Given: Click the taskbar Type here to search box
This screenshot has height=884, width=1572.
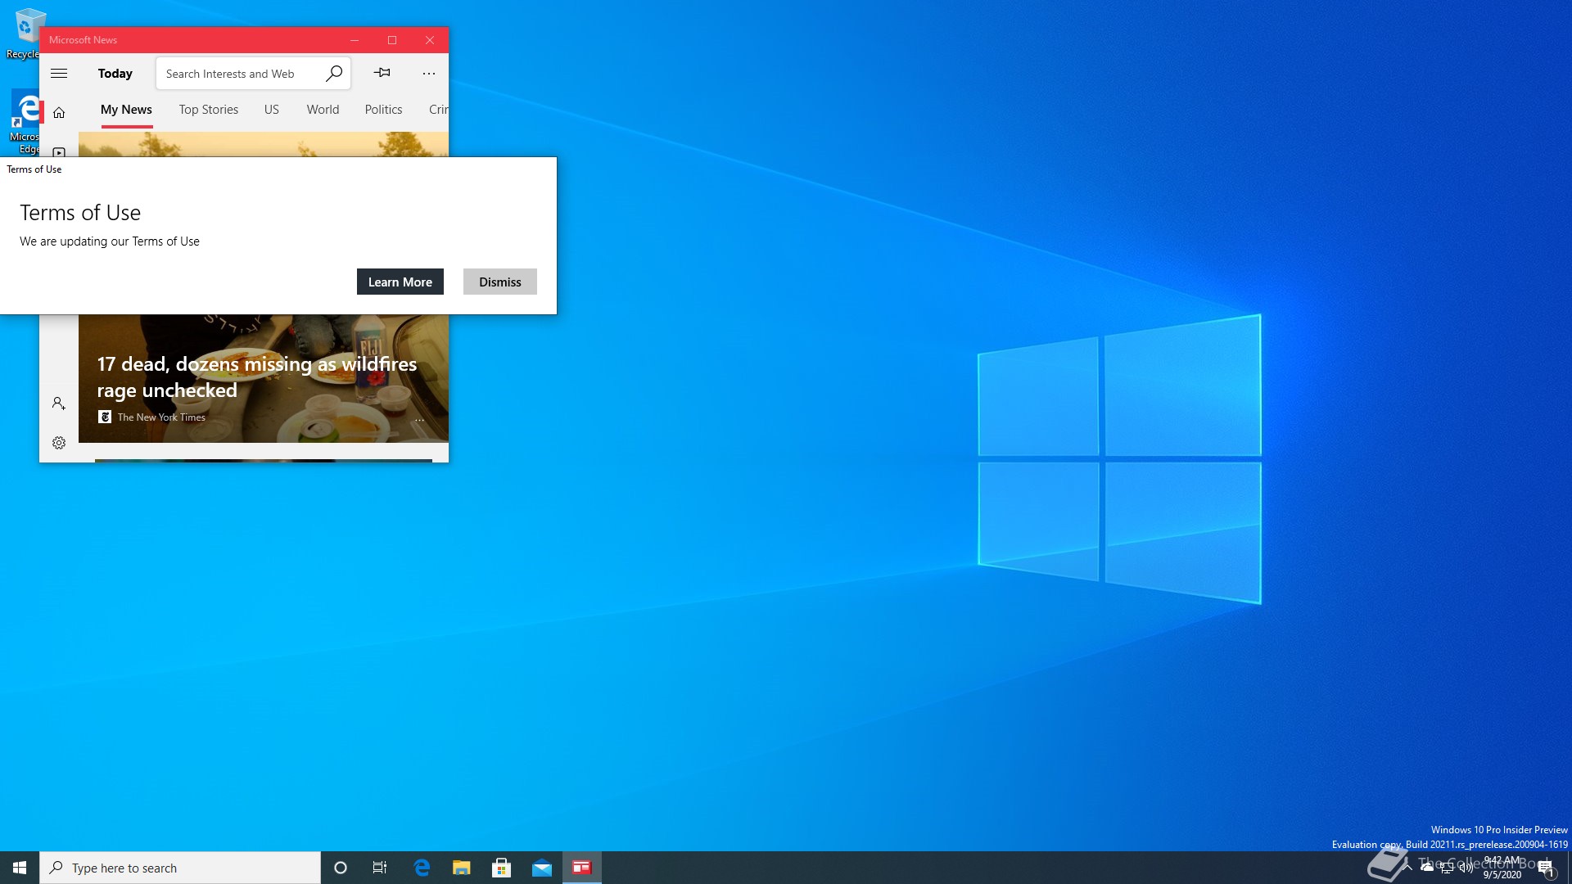Looking at the screenshot, I should 180,868.
